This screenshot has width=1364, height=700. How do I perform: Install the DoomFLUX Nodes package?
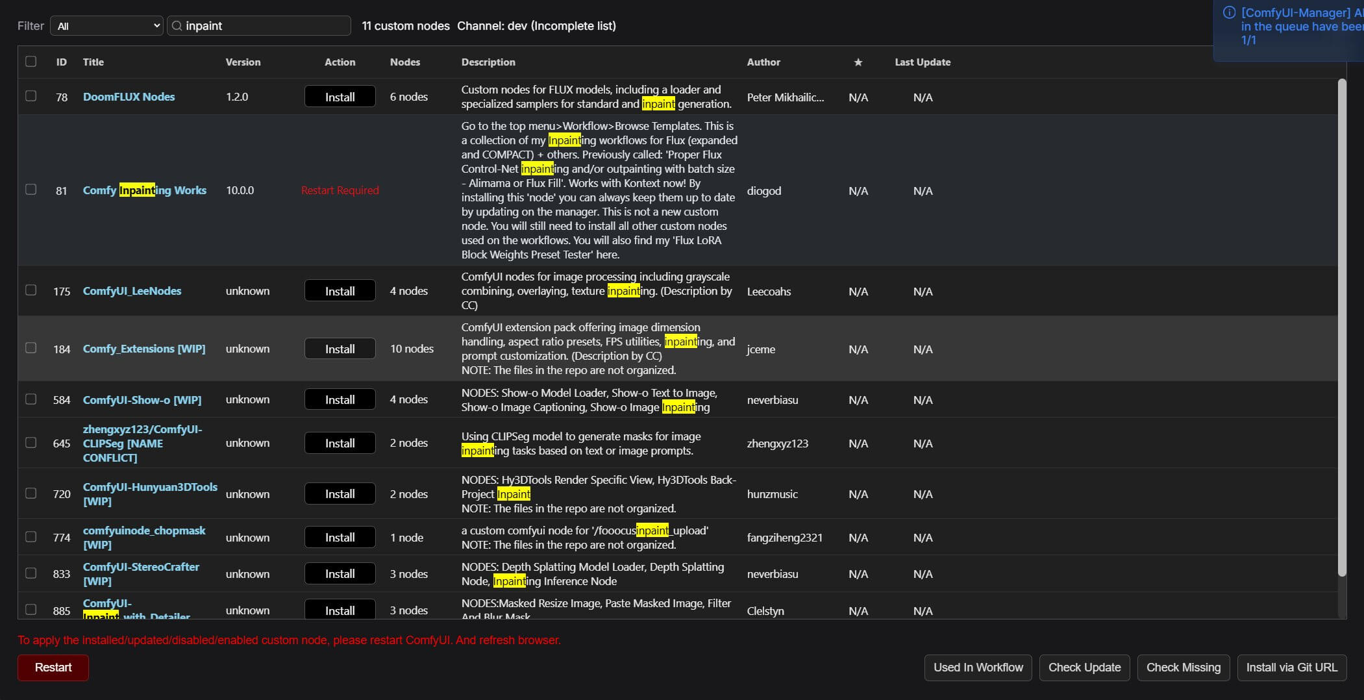[x=340, y=97]
